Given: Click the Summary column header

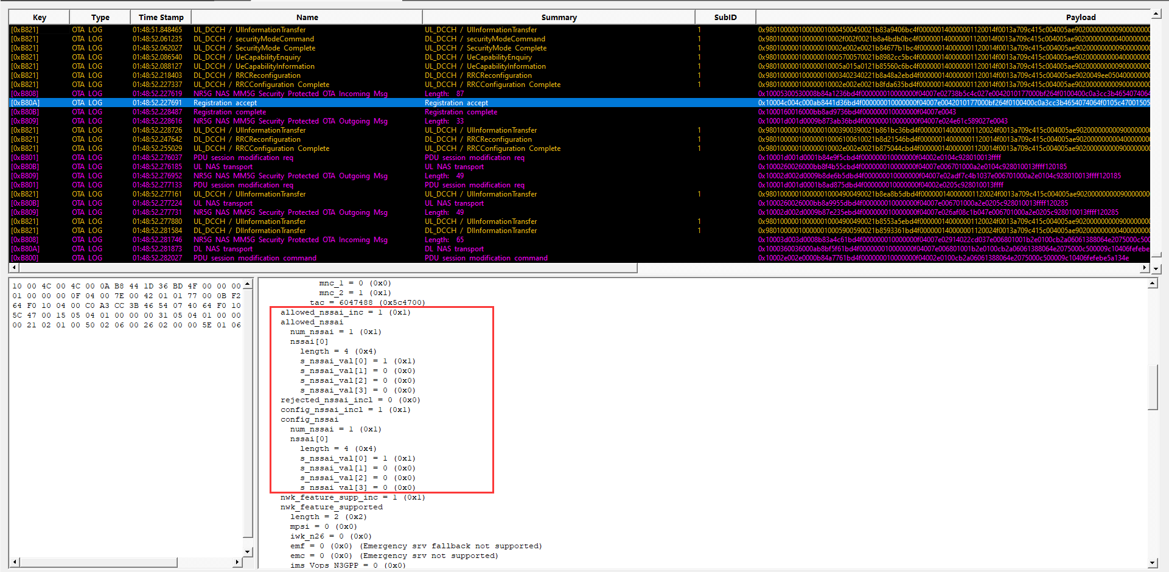Looking at the screenshot, I should (x=559, y=17).
